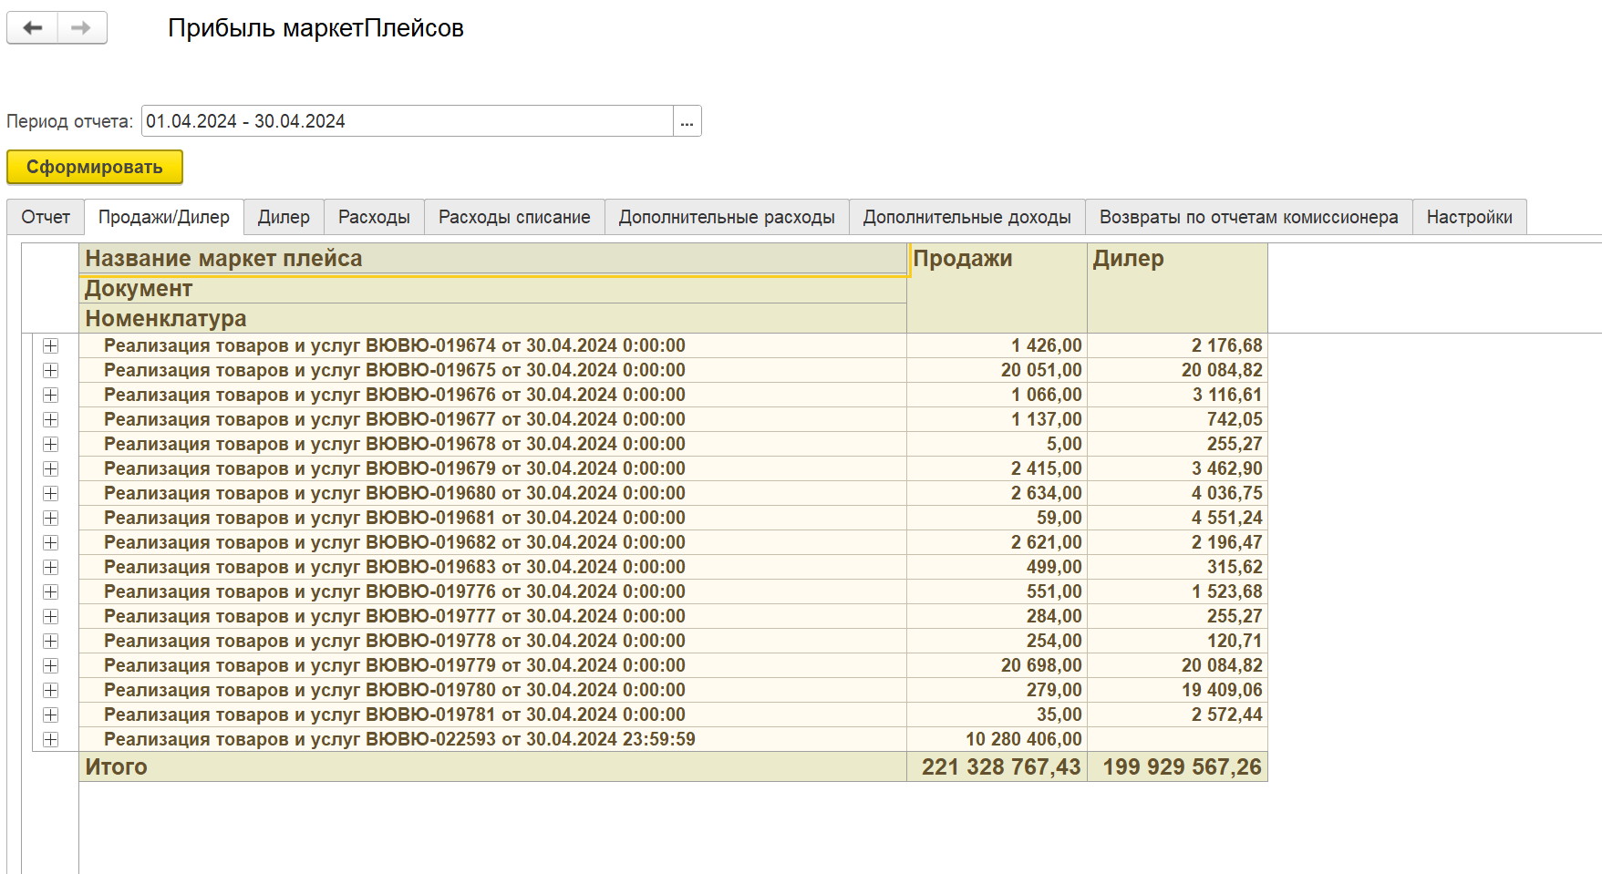Expand row for document ВЮВЮ-019683
The image size is (1602, 874).
point(51,568)
